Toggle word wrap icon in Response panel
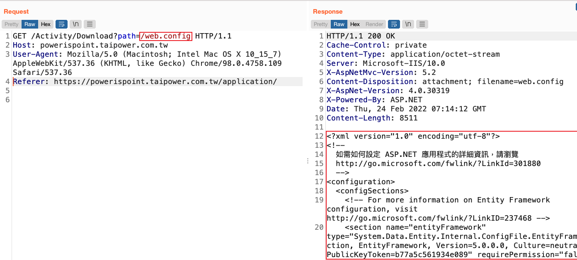577x260 pixels. coord(394,24)
